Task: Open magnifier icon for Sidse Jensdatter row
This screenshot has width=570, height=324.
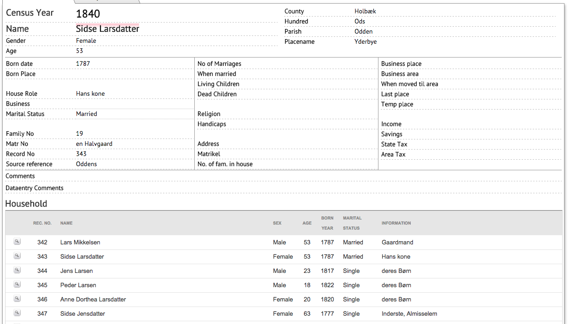Action: coord(17,313)
